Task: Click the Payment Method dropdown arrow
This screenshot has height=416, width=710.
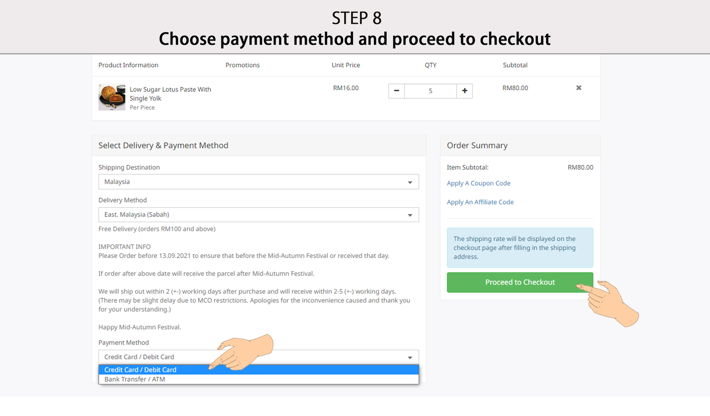Action: pos(410,357)
